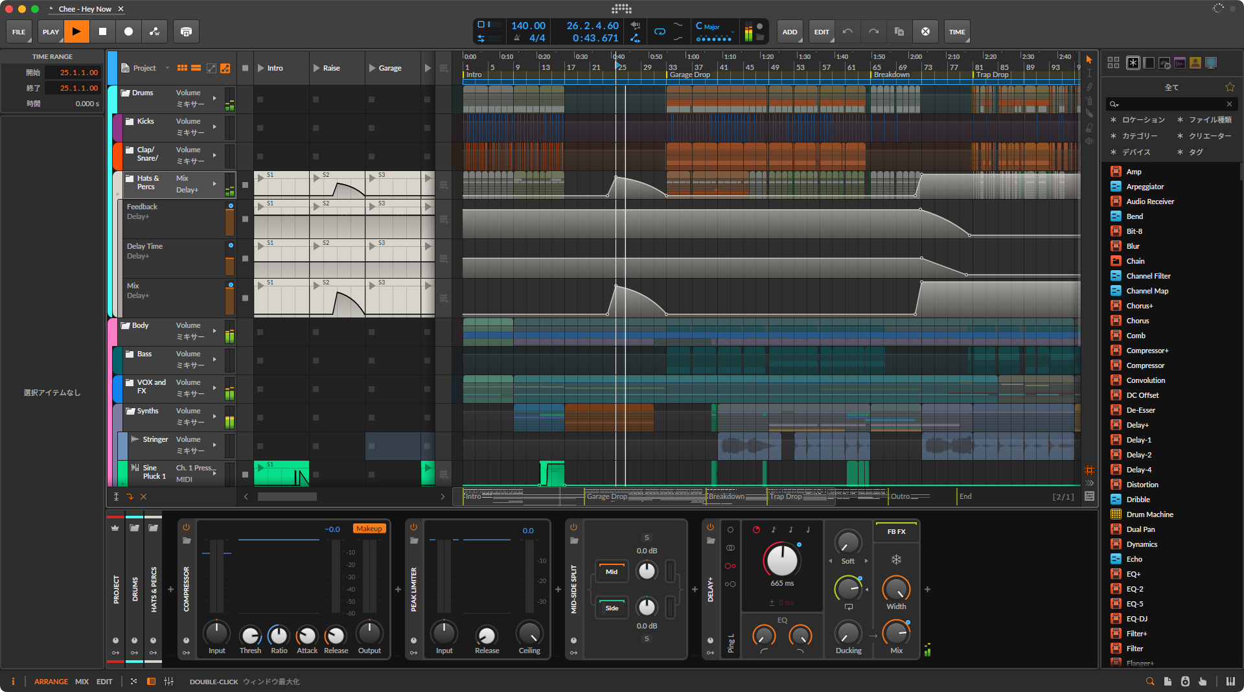1244x692 pixels.
Task: Select the pointer tool in tool palette
Action: pyautogui.click(x=1089, y=60)
